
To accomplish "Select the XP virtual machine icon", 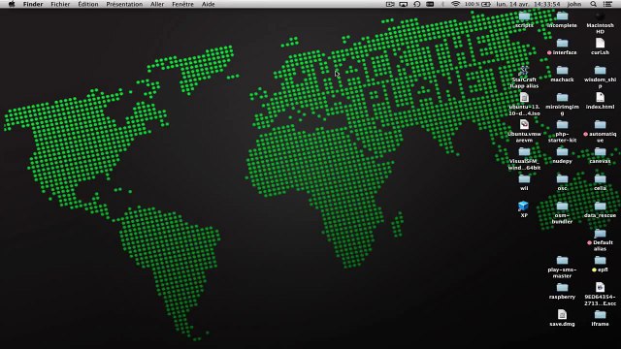I will (x=523, y=206).
